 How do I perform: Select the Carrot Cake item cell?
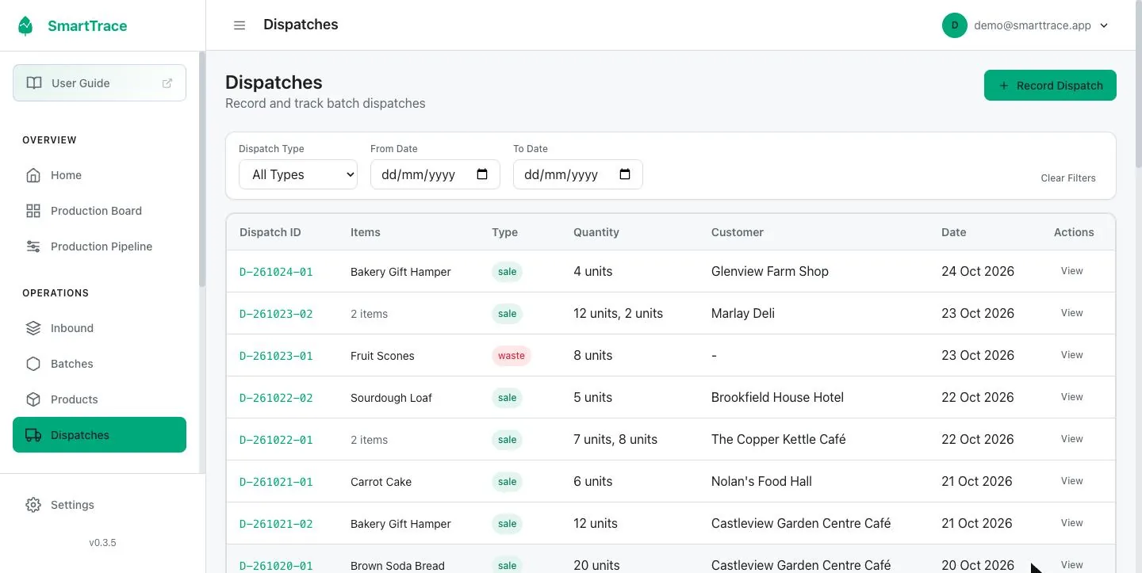click(381, 482)
